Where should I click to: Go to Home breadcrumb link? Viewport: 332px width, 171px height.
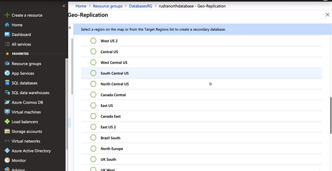click(x=81, y=6)
